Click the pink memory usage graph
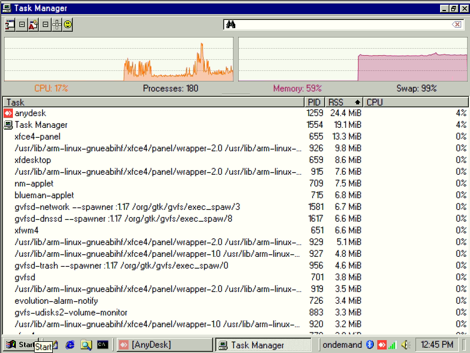 pos(353,59)
